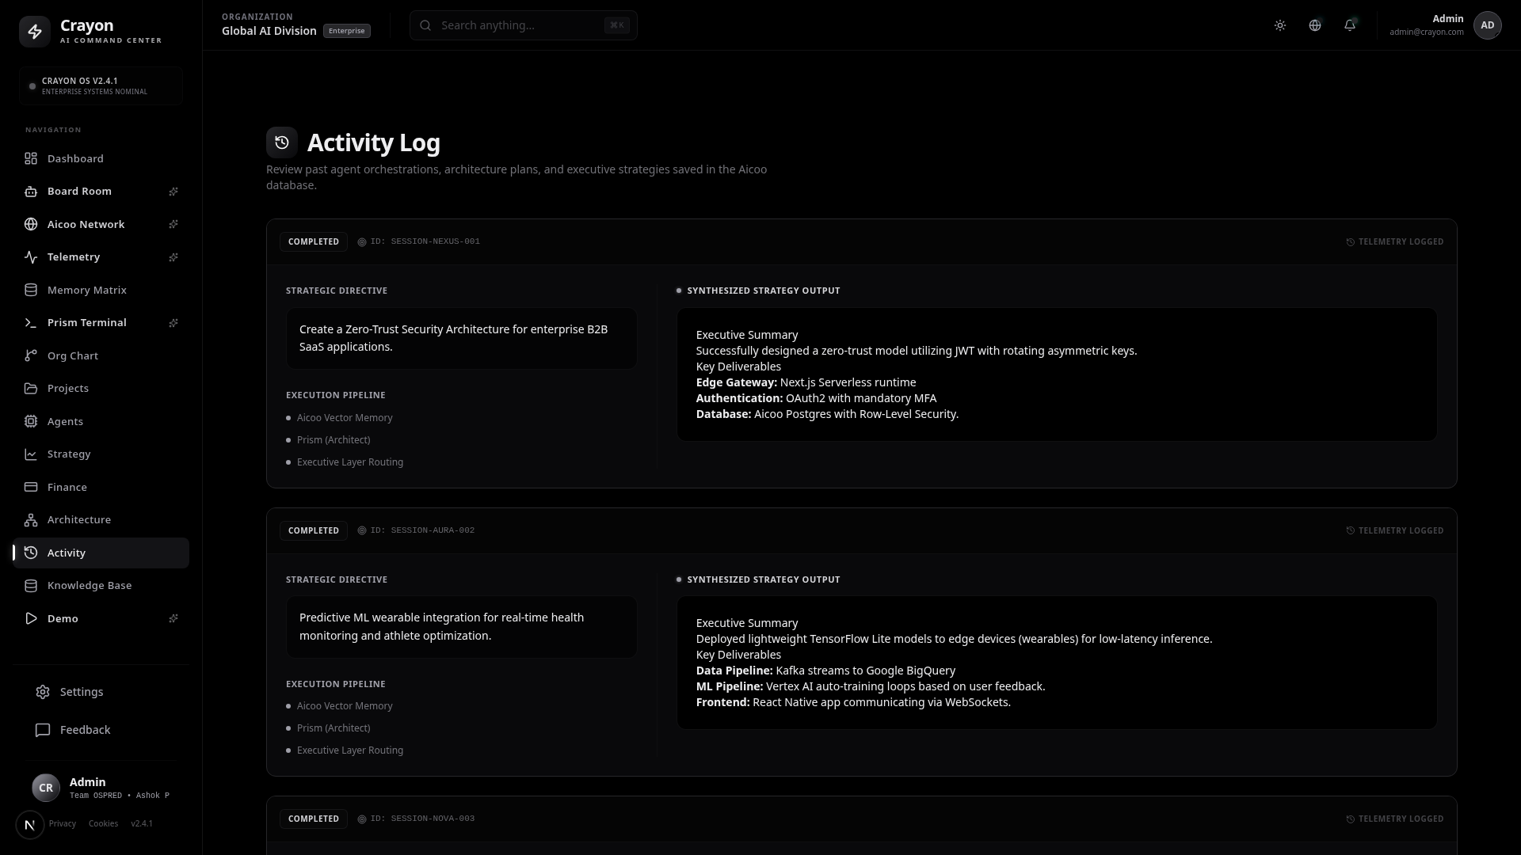The image size is (1521, 855).
Task: Click the Aicoo Network globe icon
Action: 31,224
